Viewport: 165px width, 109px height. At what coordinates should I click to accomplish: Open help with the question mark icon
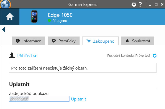point(140,5)
